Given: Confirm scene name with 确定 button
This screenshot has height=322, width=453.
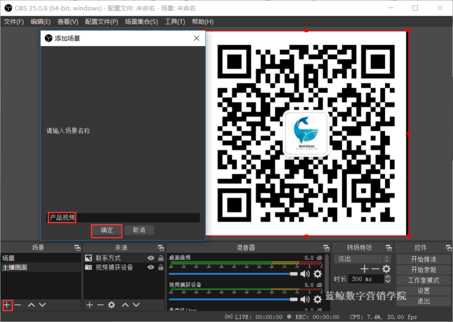Looking at the screenshot, I should (107, 230).
